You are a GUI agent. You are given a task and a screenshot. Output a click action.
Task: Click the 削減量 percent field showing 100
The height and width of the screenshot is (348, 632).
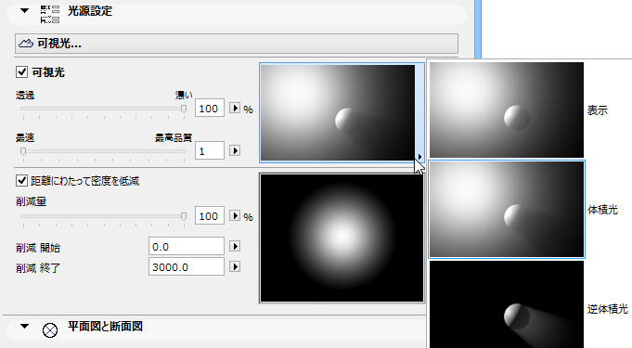point(210,216)
